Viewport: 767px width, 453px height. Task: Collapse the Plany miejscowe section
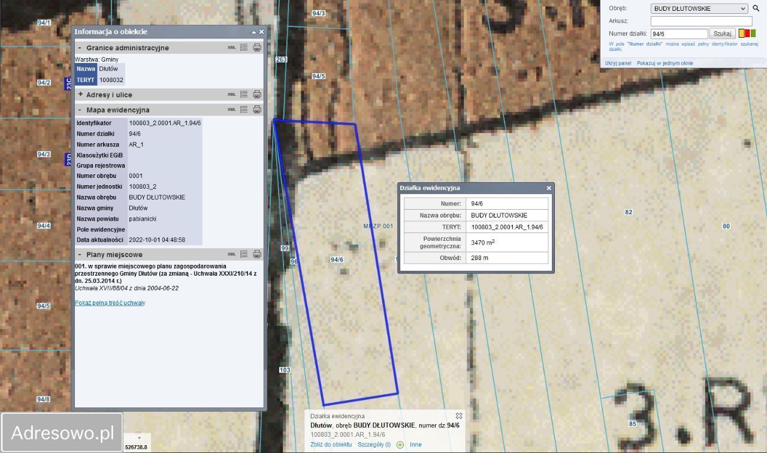point(80,255)
